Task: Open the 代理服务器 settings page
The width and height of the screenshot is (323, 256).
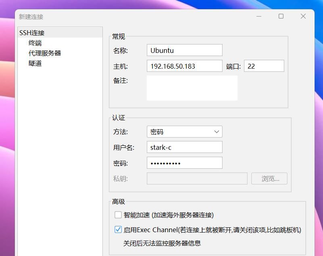Action: 45,53
